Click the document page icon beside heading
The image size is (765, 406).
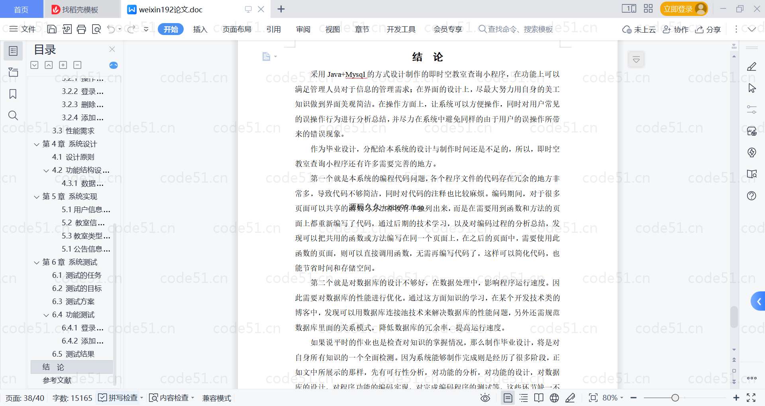coord(267,57)
